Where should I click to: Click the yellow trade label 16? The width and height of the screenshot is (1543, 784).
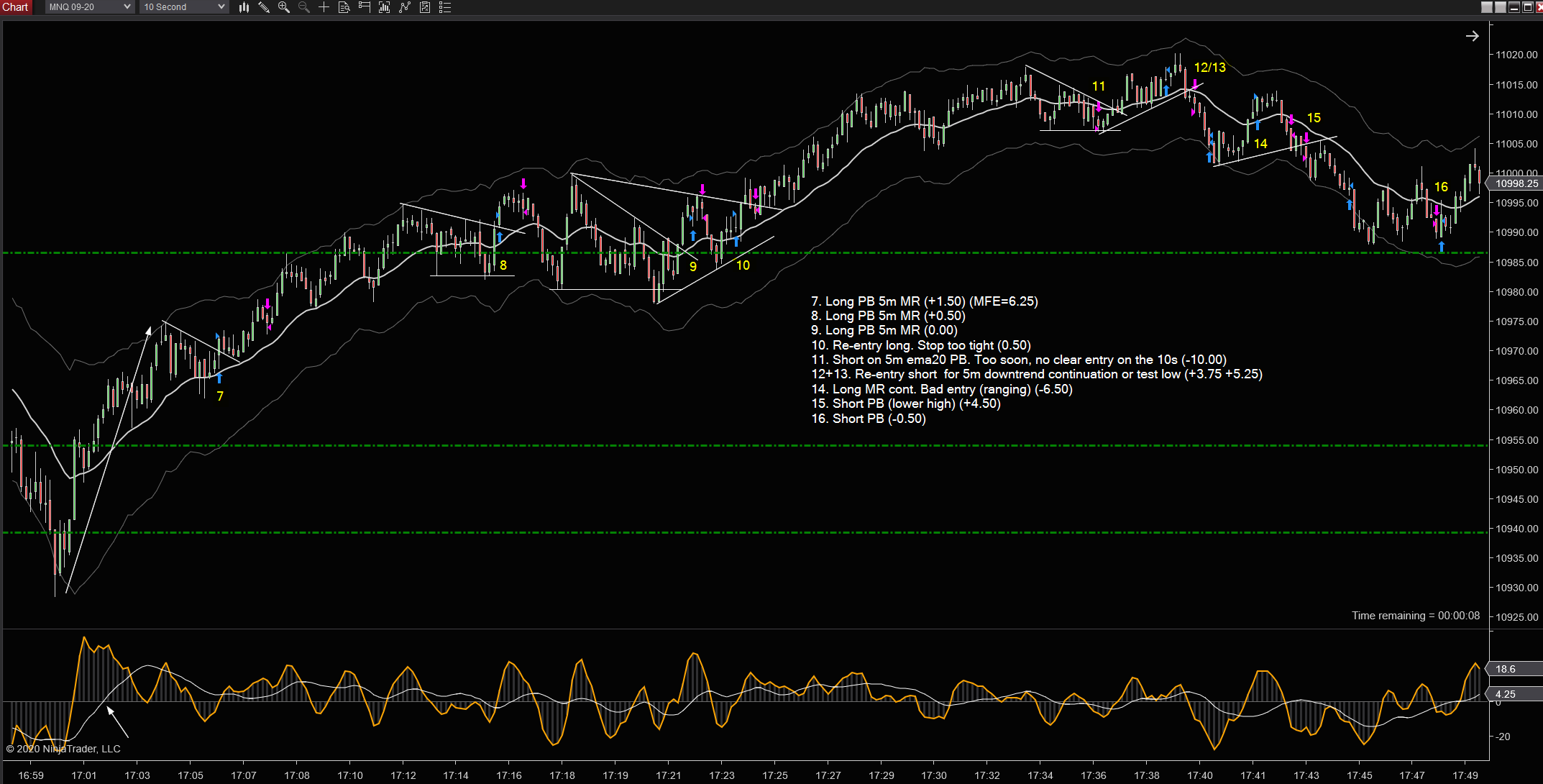pyautogui.click(x=1441, y=187)
